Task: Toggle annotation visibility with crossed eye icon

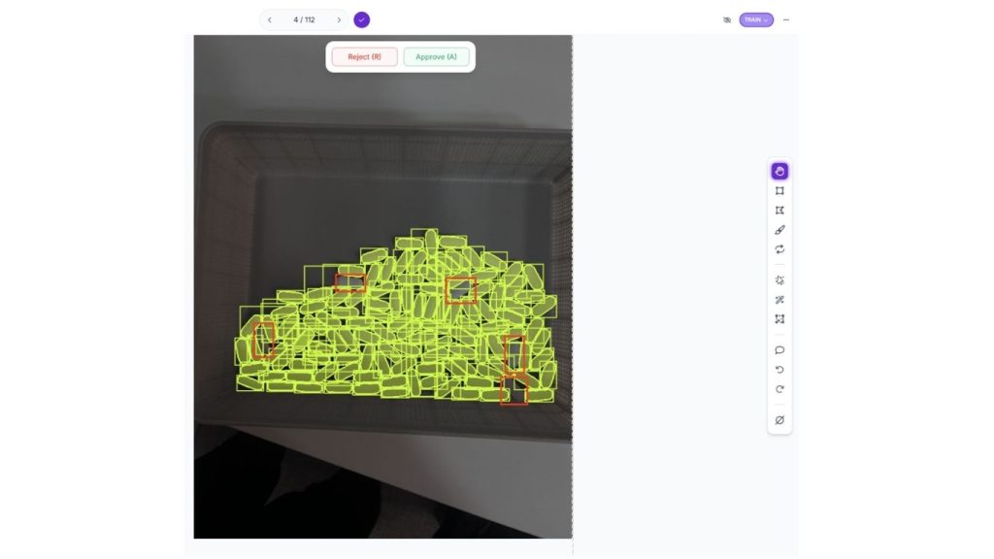Action: pyautogui.click(x=726, y=19)
